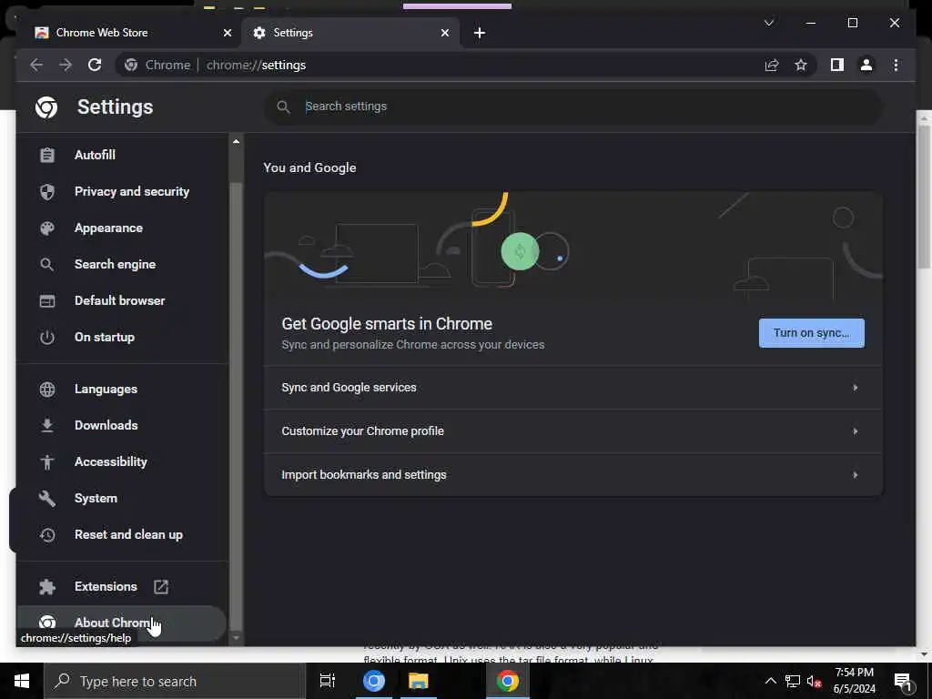Click the Chrome logo beside Settings title
Image resolution: width=932 pixels, height=699 pixels.
point(46,107)
